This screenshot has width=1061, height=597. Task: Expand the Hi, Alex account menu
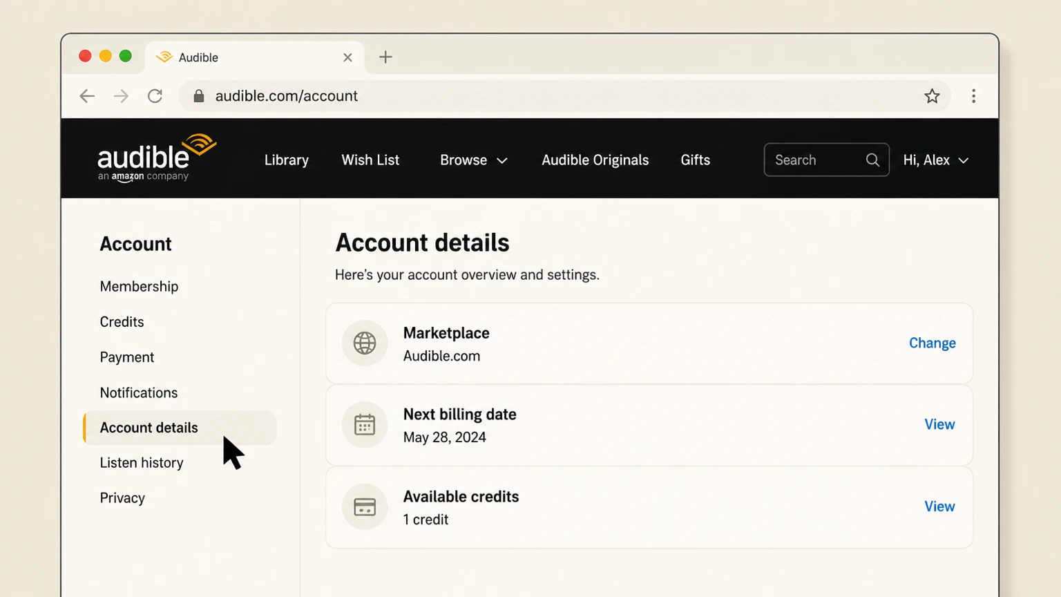click(935, 160)
